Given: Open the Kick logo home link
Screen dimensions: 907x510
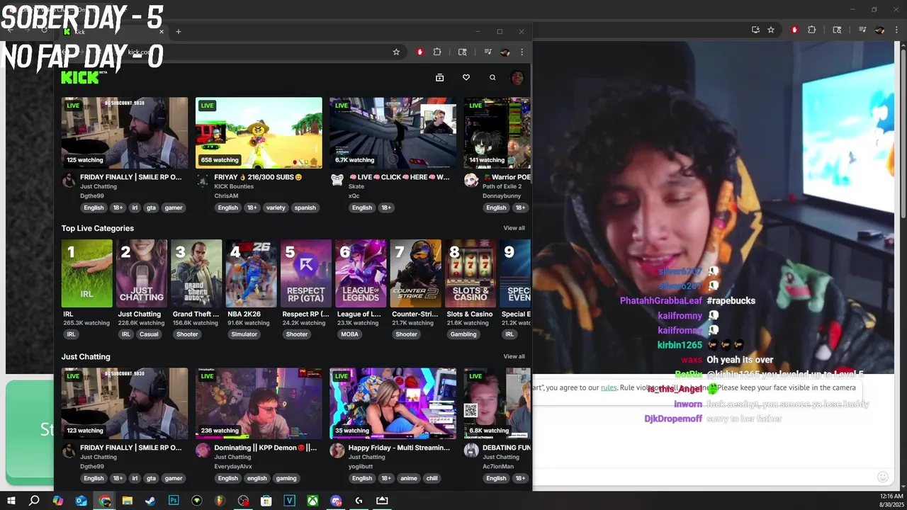Looking at the screenshot, I should point(80,77).
